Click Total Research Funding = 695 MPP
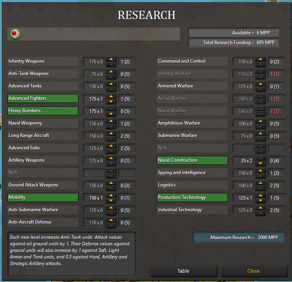The height and width of the screenshot is (282, 292). (x=234, y=43)
